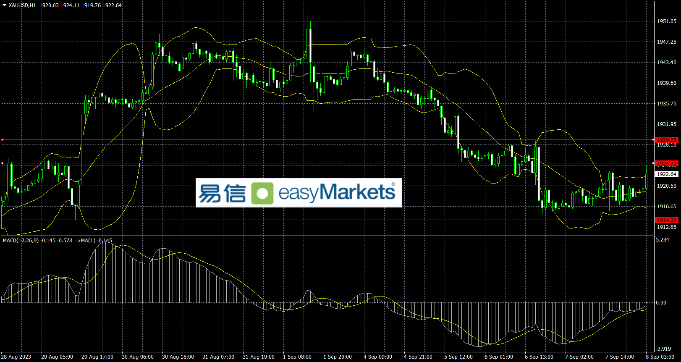This screenshot has height=362, width=681.
Task: Click the 31 Aug 07:00 time label
Action: [218, 357]
